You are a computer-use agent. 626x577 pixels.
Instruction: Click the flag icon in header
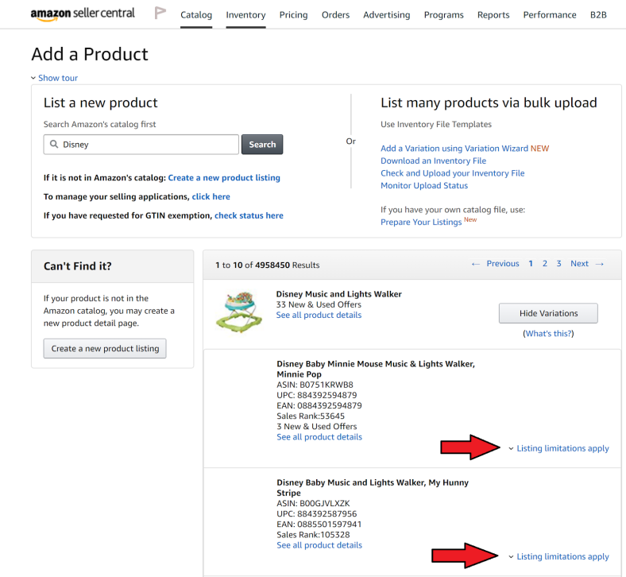tap(160, 14)
